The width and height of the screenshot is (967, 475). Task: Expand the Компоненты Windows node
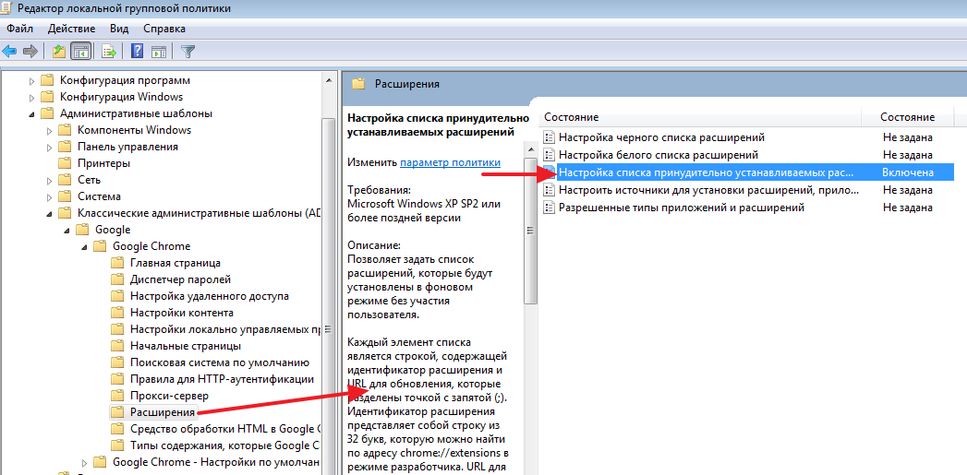click(50, 131)
